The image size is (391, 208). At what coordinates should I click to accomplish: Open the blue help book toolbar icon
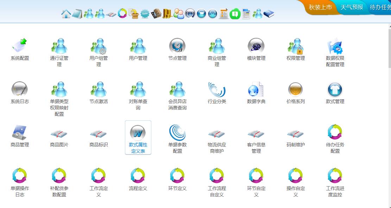tap(269, 14)
